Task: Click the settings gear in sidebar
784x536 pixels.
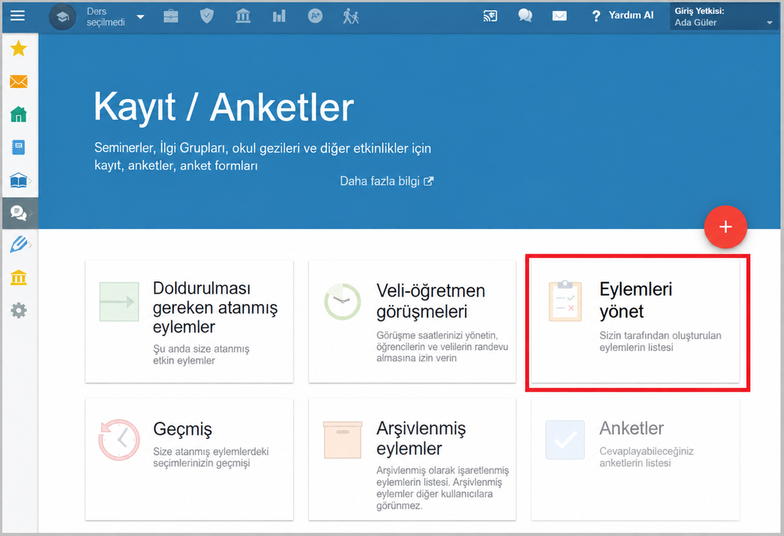Action: point(19,311)
